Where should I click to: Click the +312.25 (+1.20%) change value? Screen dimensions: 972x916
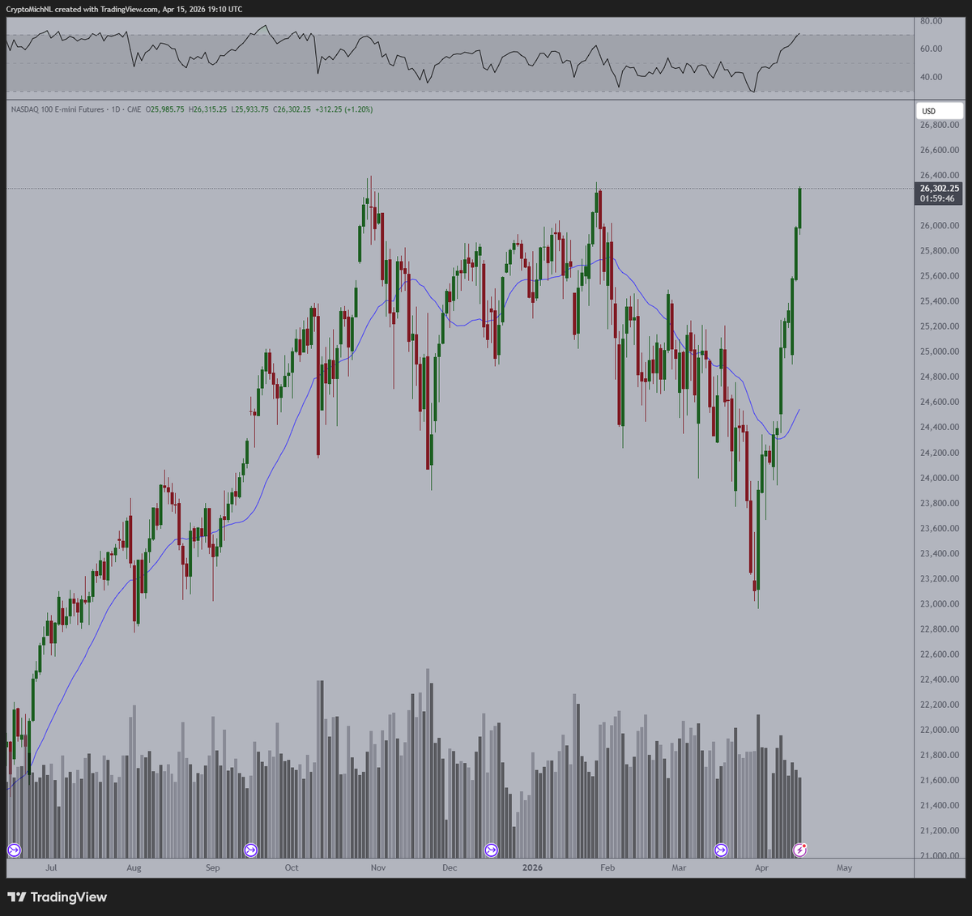pos(344,109)
